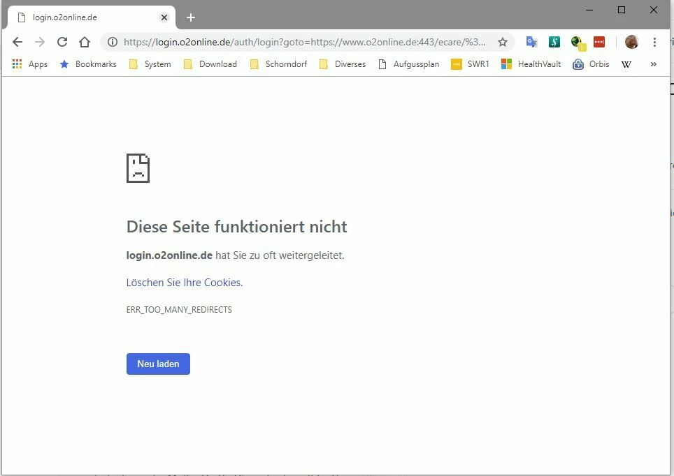
Task: Open a new tab with the plus button
Action: click(191, 17)
